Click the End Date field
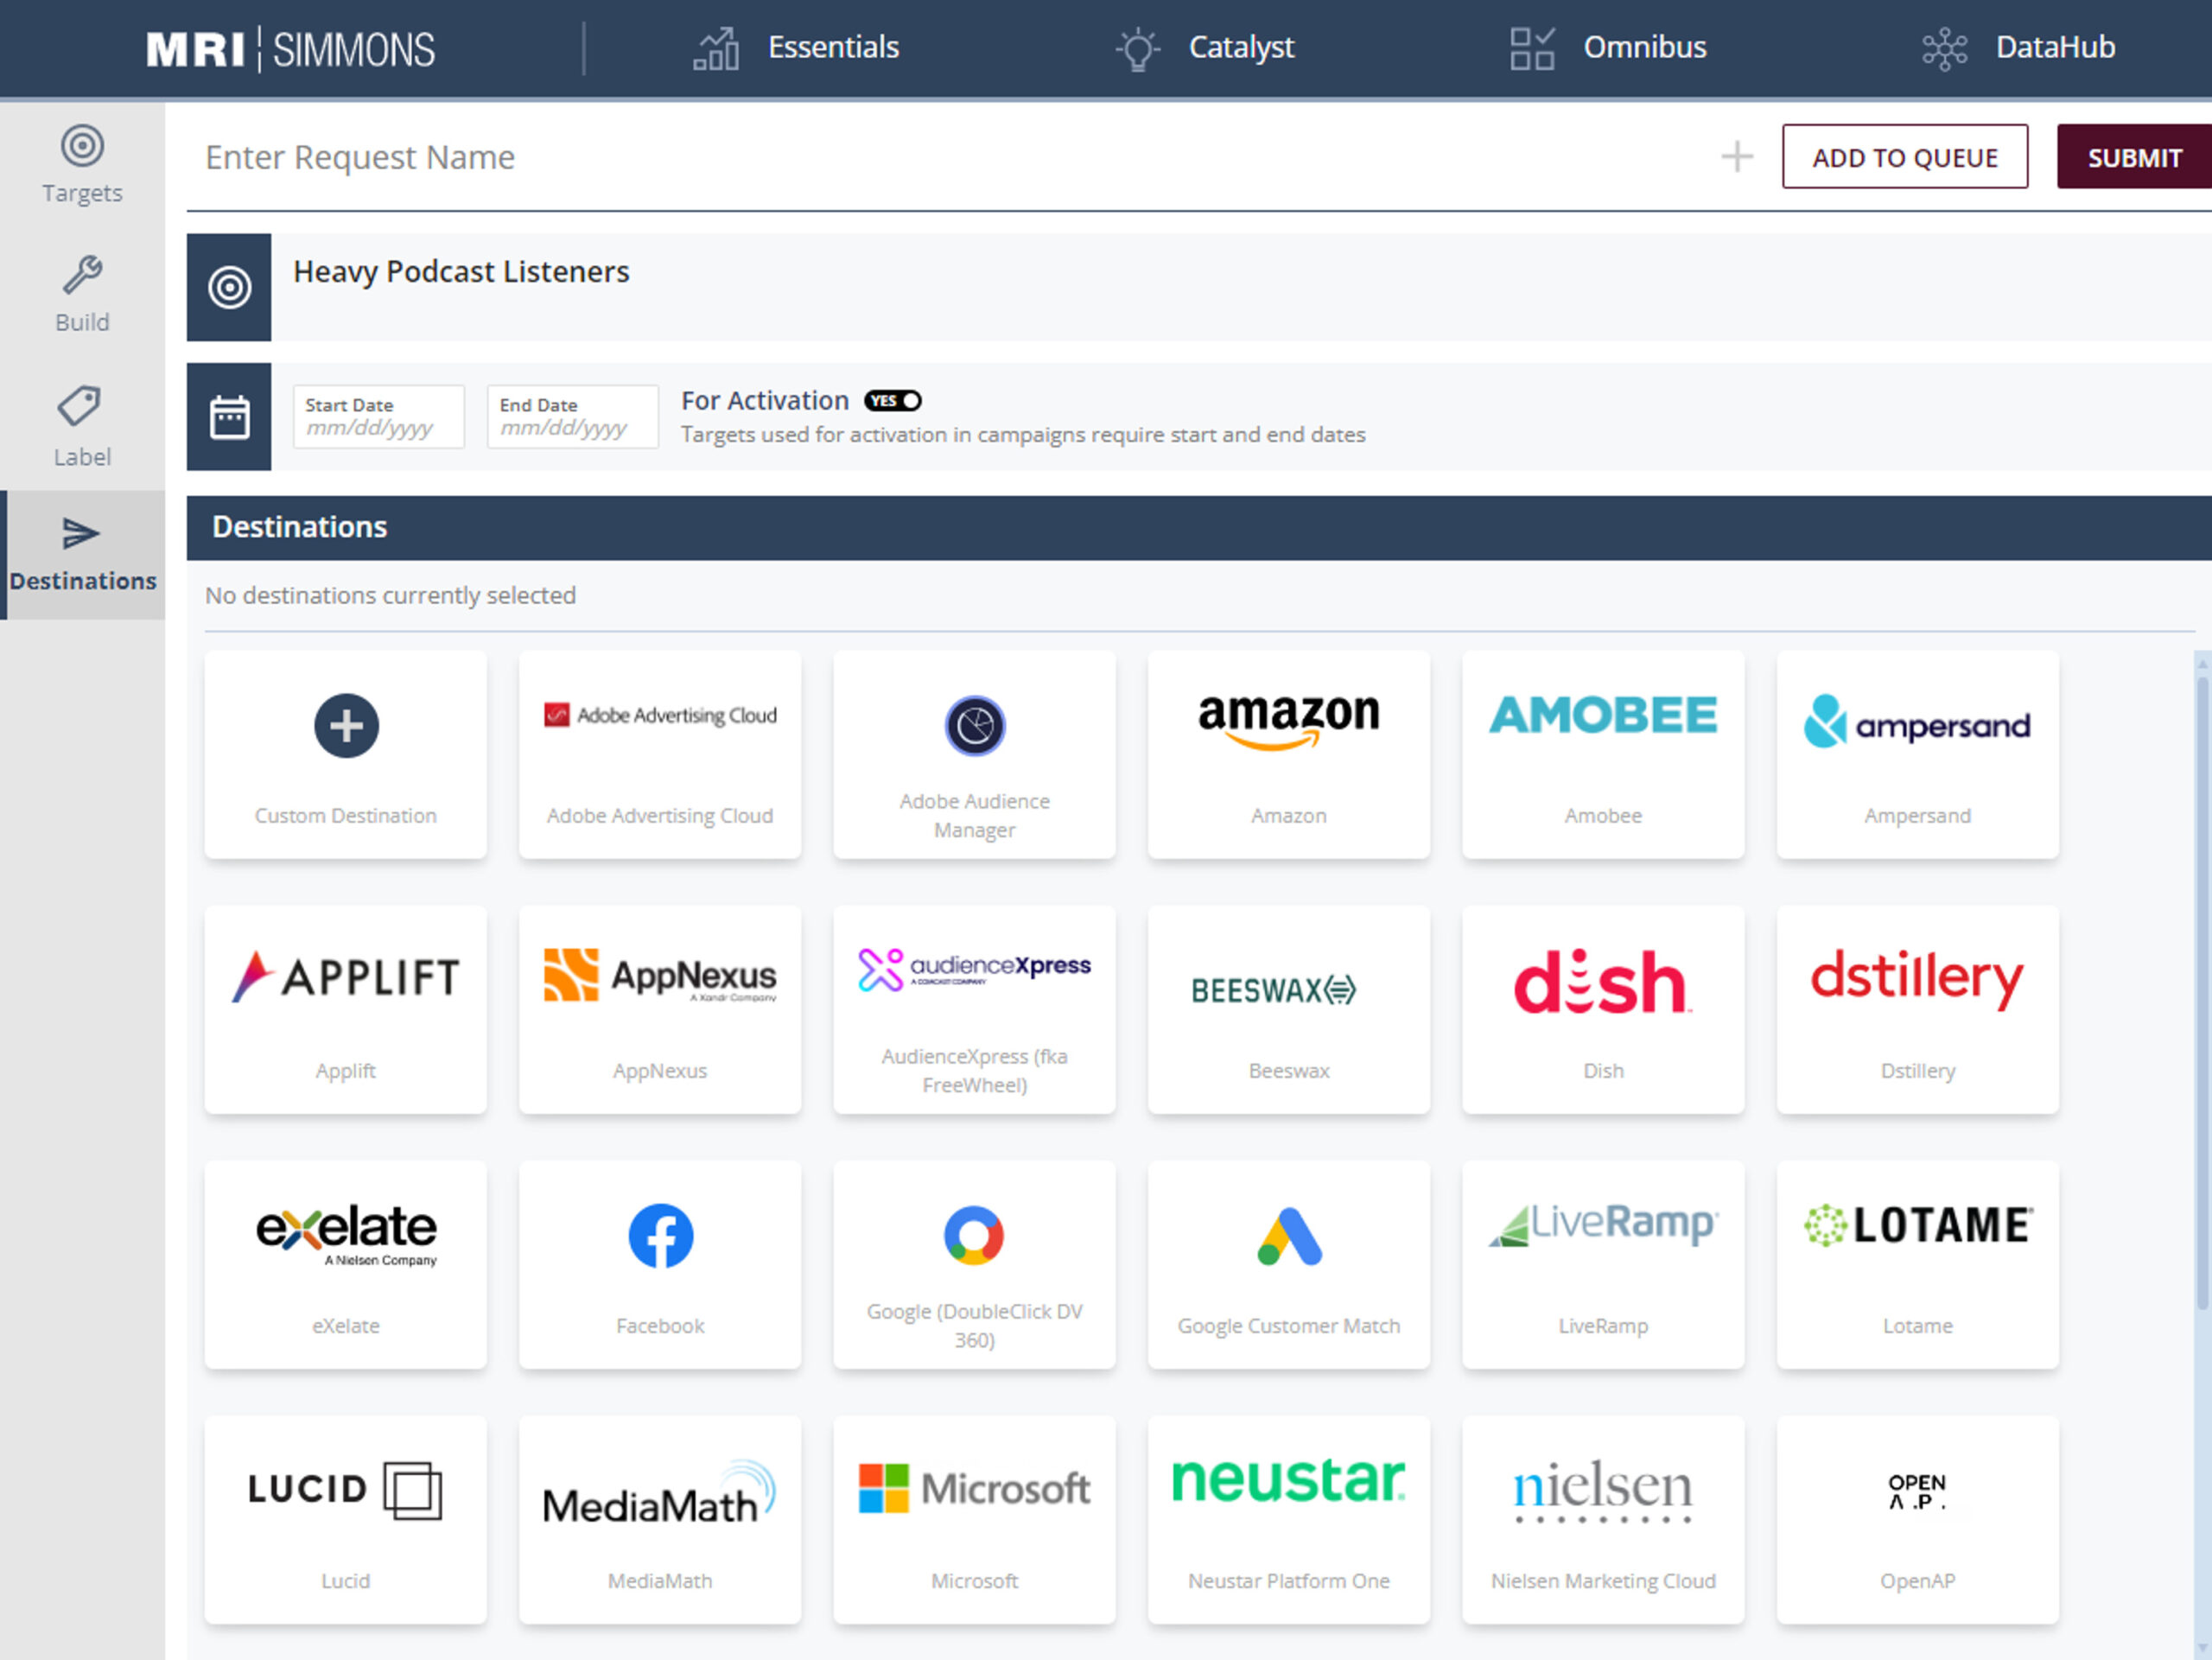 point(573,417)
